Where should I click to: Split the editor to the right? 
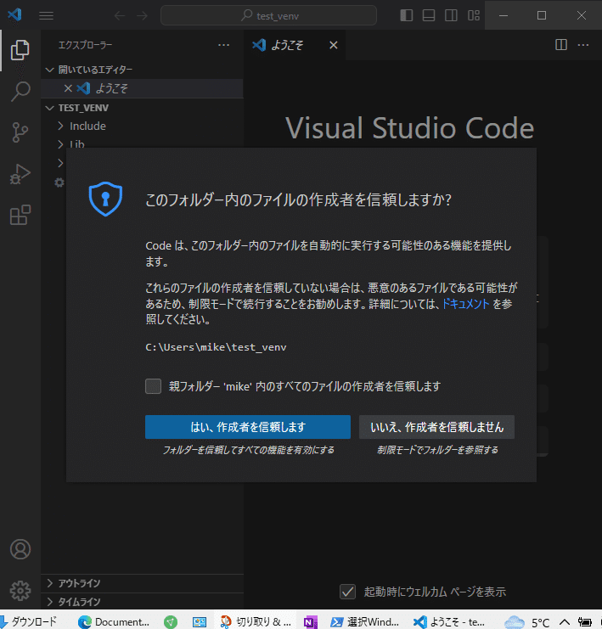pos(561,45)
